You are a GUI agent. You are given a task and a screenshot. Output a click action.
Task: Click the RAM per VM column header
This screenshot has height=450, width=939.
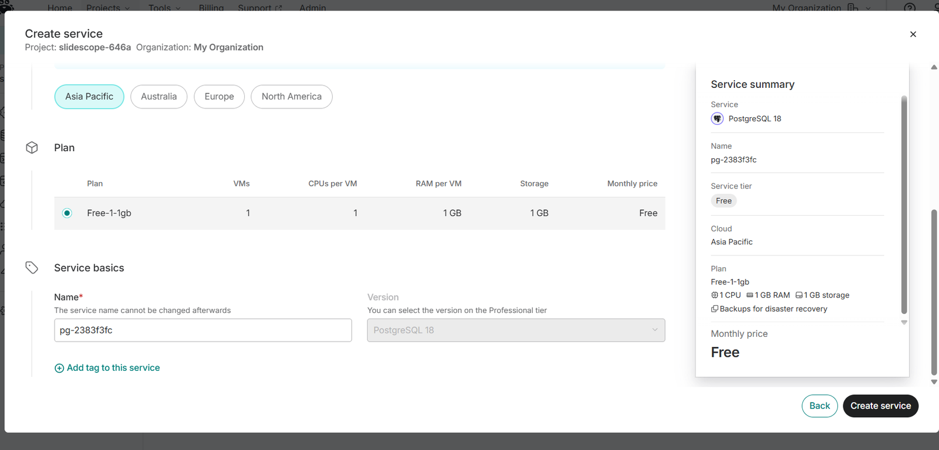pyautogui.click(x=438, y=183)
